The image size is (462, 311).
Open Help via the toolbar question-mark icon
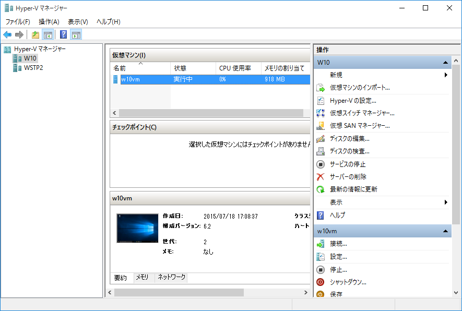(63, 35)
